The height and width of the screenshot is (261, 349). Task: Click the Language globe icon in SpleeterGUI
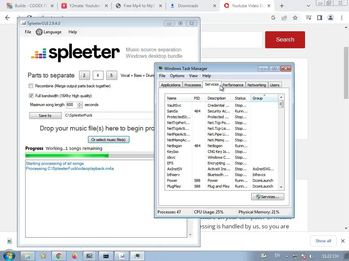(x=39, y=32)
